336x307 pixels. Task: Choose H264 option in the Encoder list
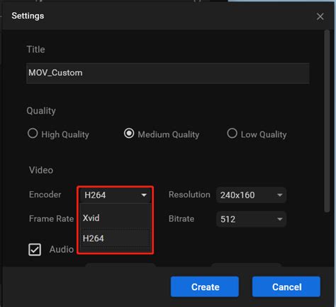pos(116,239)
